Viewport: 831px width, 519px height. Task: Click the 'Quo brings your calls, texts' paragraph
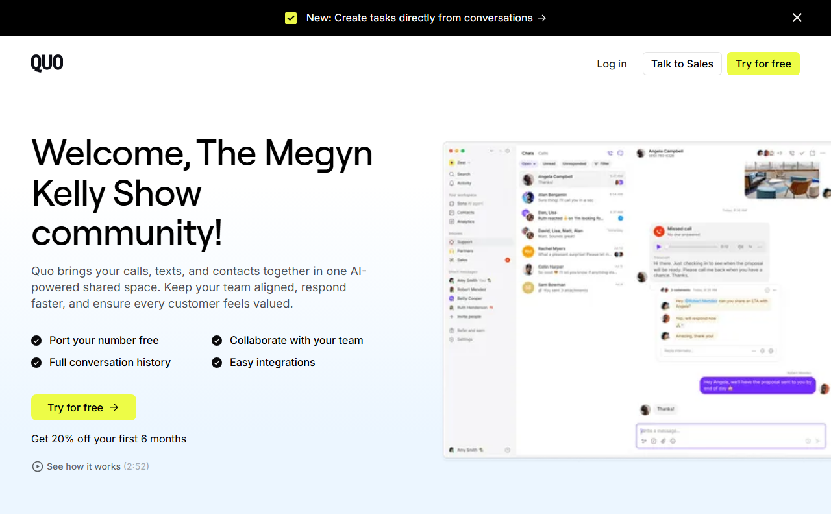click(x=199, y=287)
